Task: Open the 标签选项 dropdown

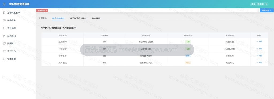Action: [x=267, y=10]
